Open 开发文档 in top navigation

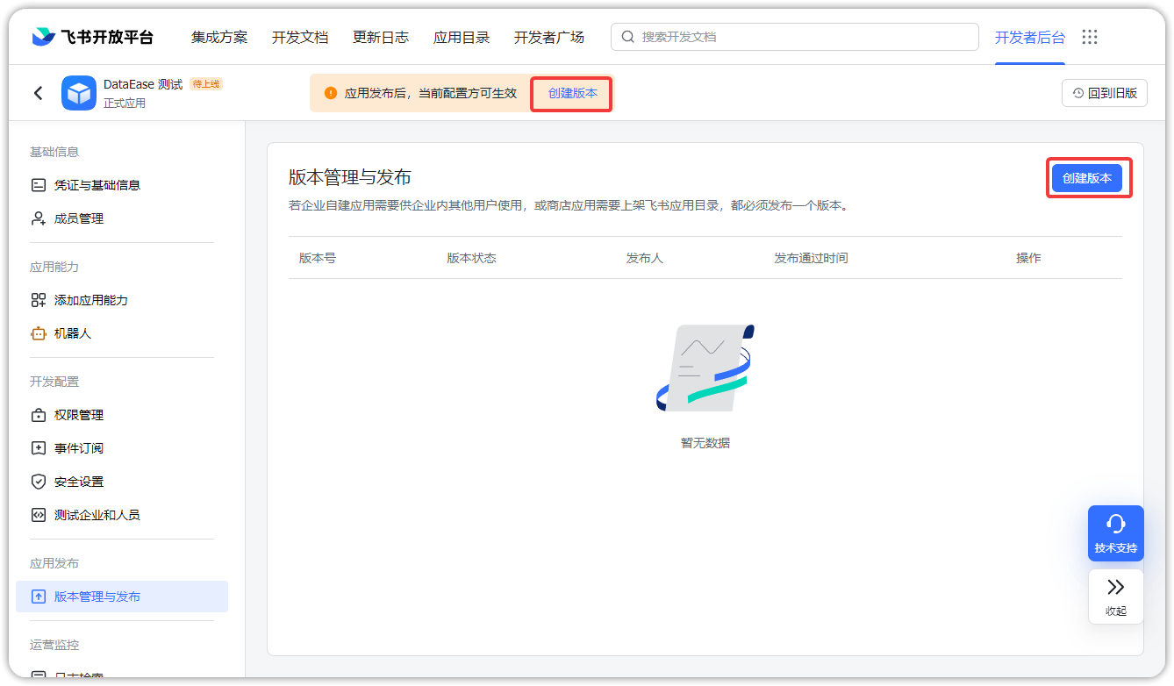(300, 37)
